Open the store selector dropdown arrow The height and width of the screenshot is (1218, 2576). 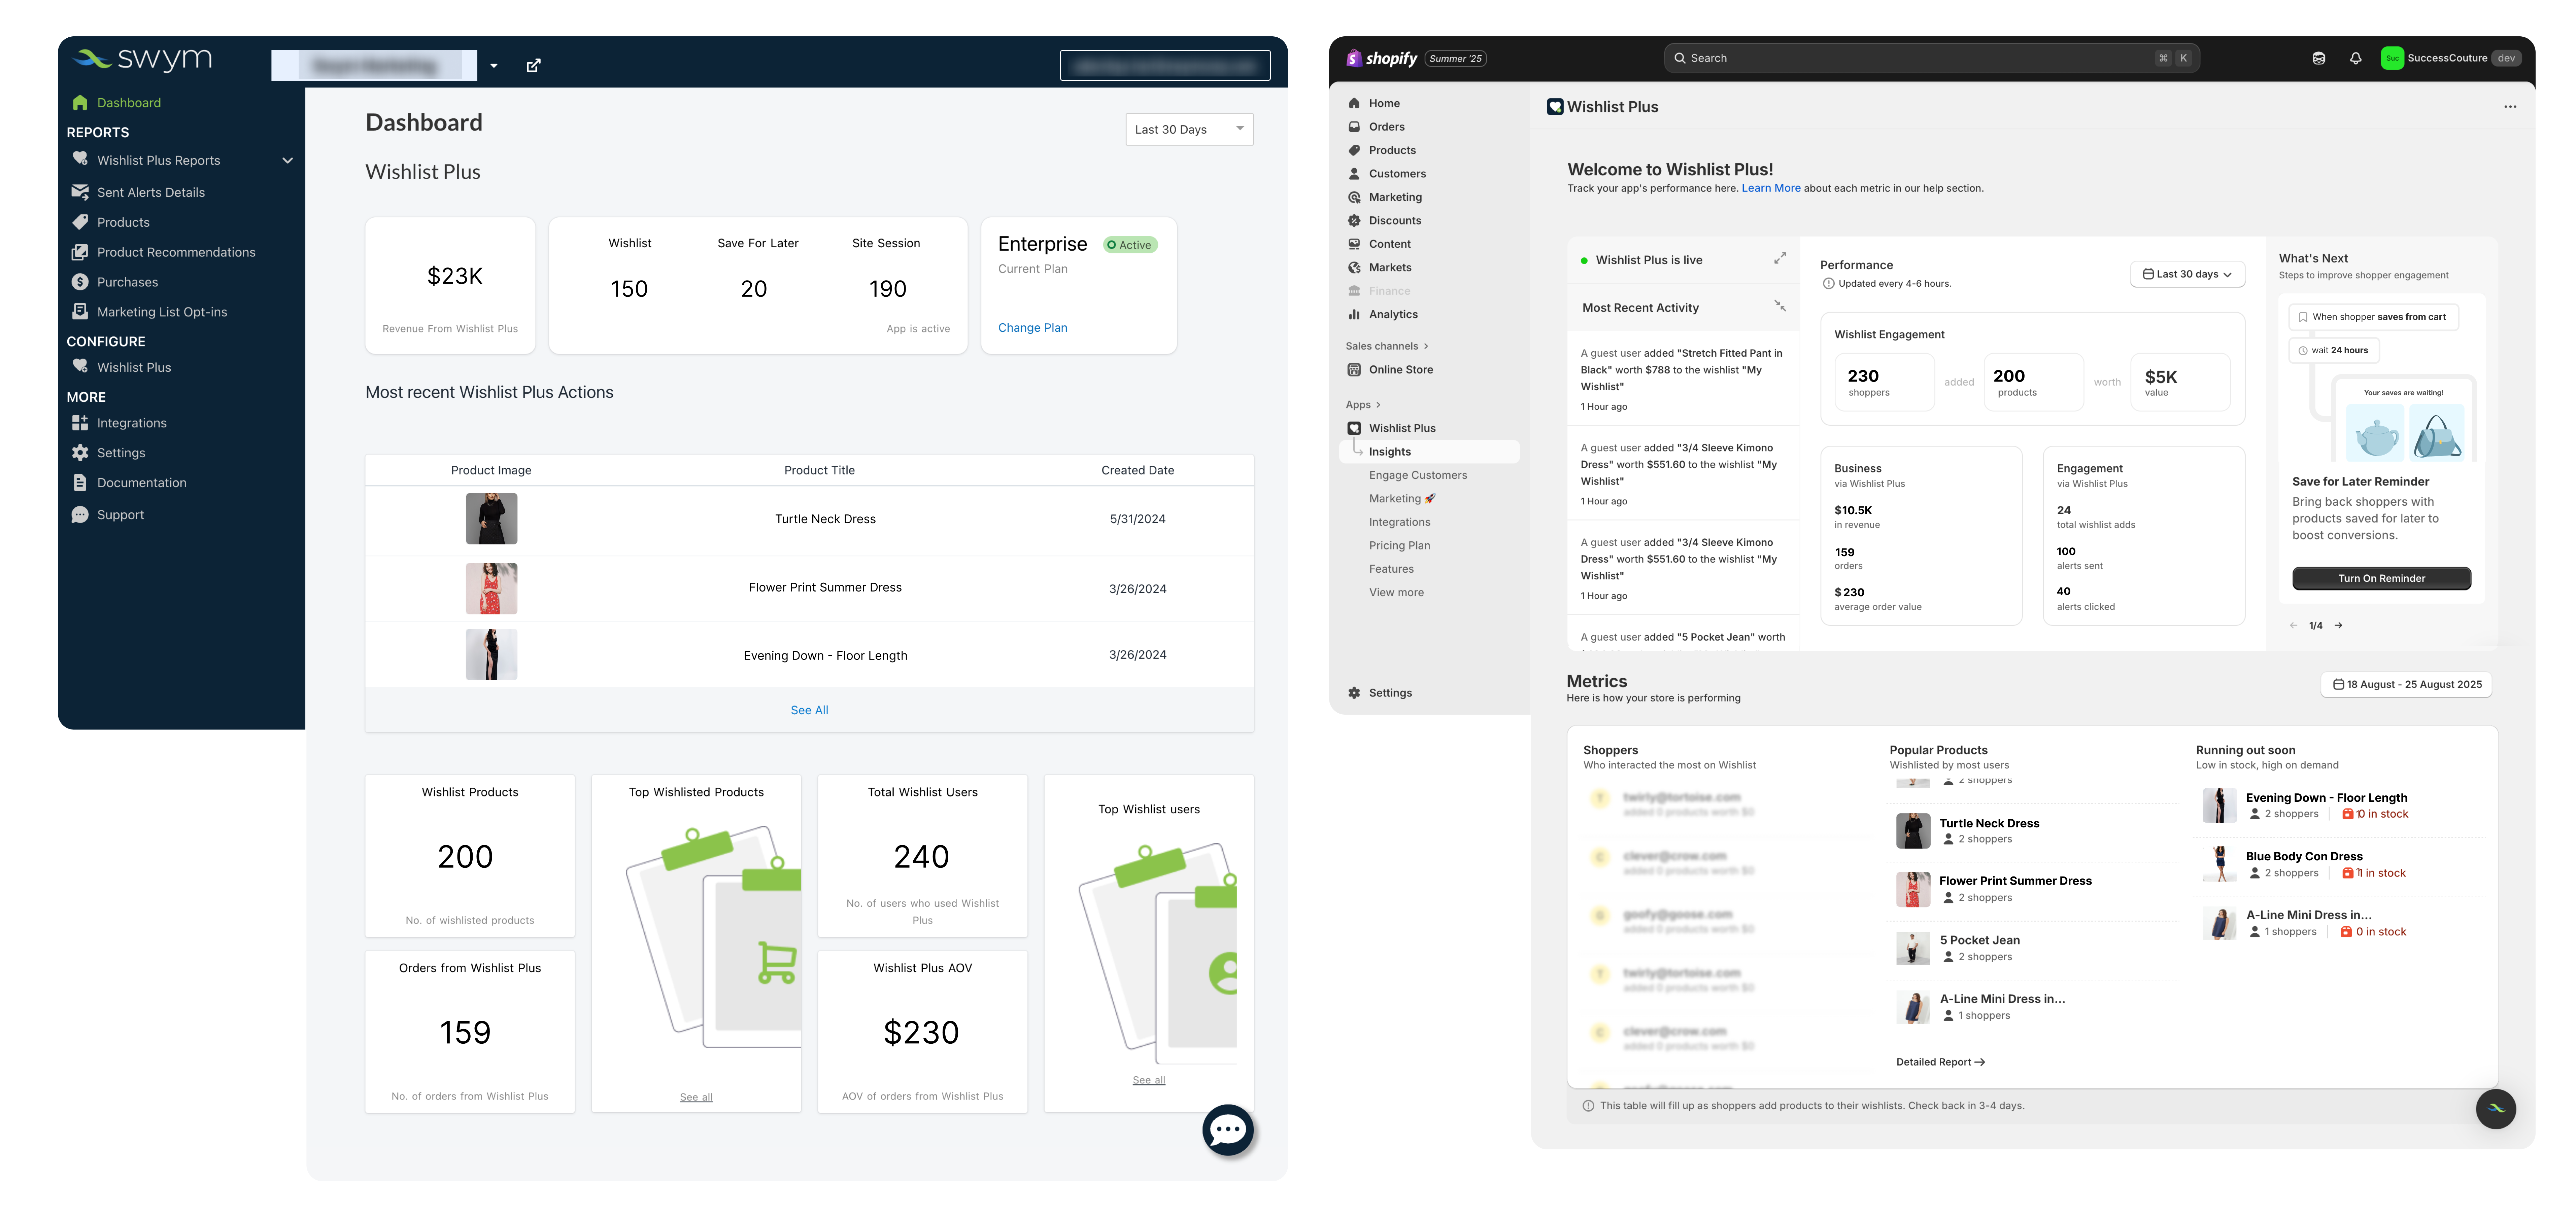[494, 66]
